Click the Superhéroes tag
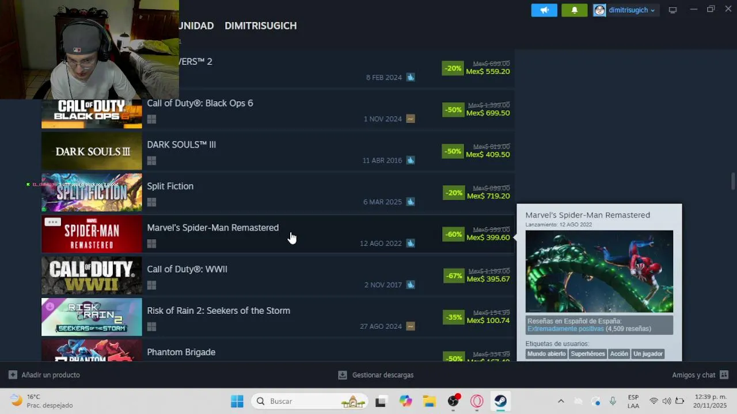The width and height of the screenshot is (737, 414). point(588,354)
